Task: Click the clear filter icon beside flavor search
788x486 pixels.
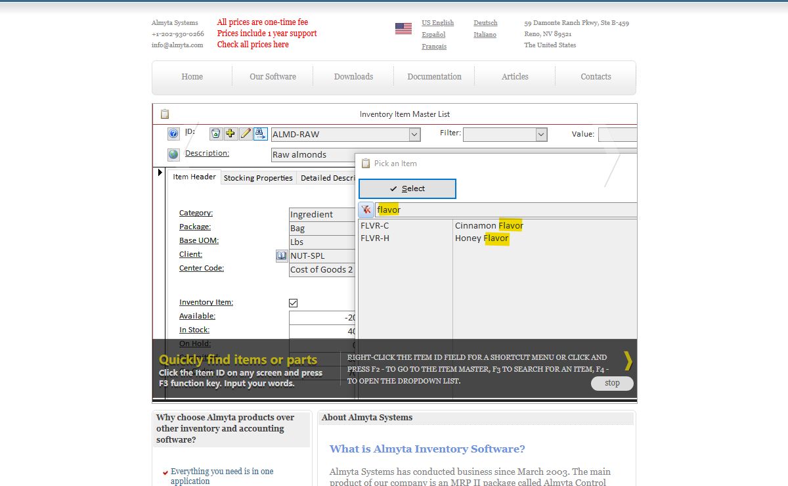Action: (x=366, y=210)
